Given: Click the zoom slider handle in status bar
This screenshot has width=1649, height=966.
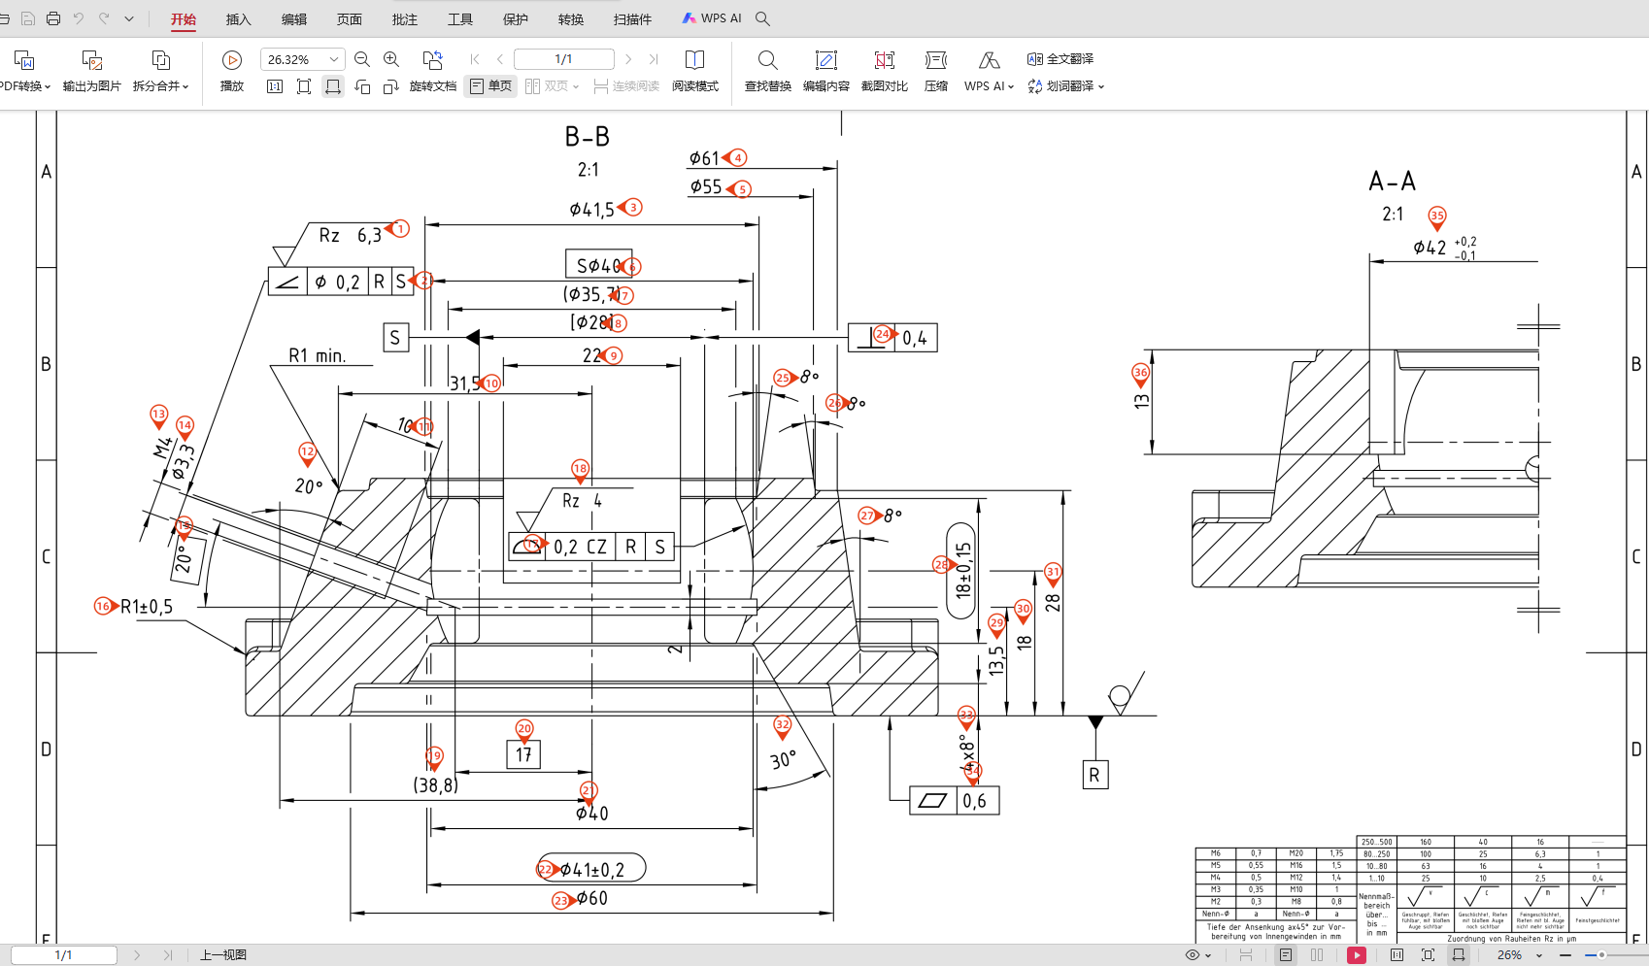Looking at the screenshot, I should coord(1601,955).
